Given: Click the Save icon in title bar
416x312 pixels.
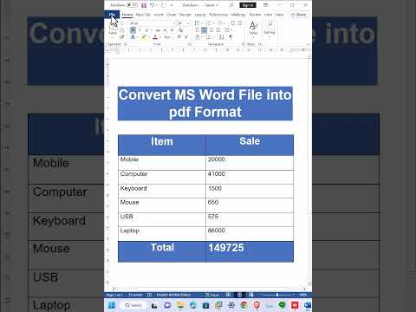Looking at the screenshot, I should (x=144, y=5).
